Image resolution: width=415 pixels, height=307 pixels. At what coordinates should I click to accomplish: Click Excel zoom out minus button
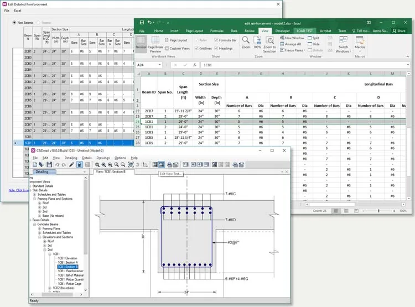pyautogui.click(x=364, y=211)
